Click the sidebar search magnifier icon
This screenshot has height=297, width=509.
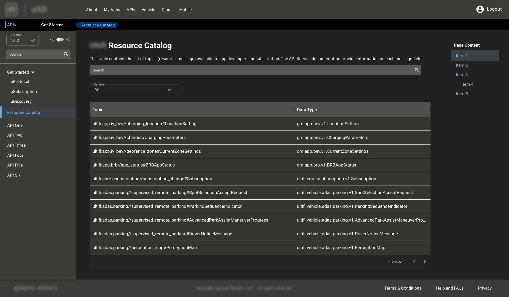pyautogui.click(x=66, y=54)
